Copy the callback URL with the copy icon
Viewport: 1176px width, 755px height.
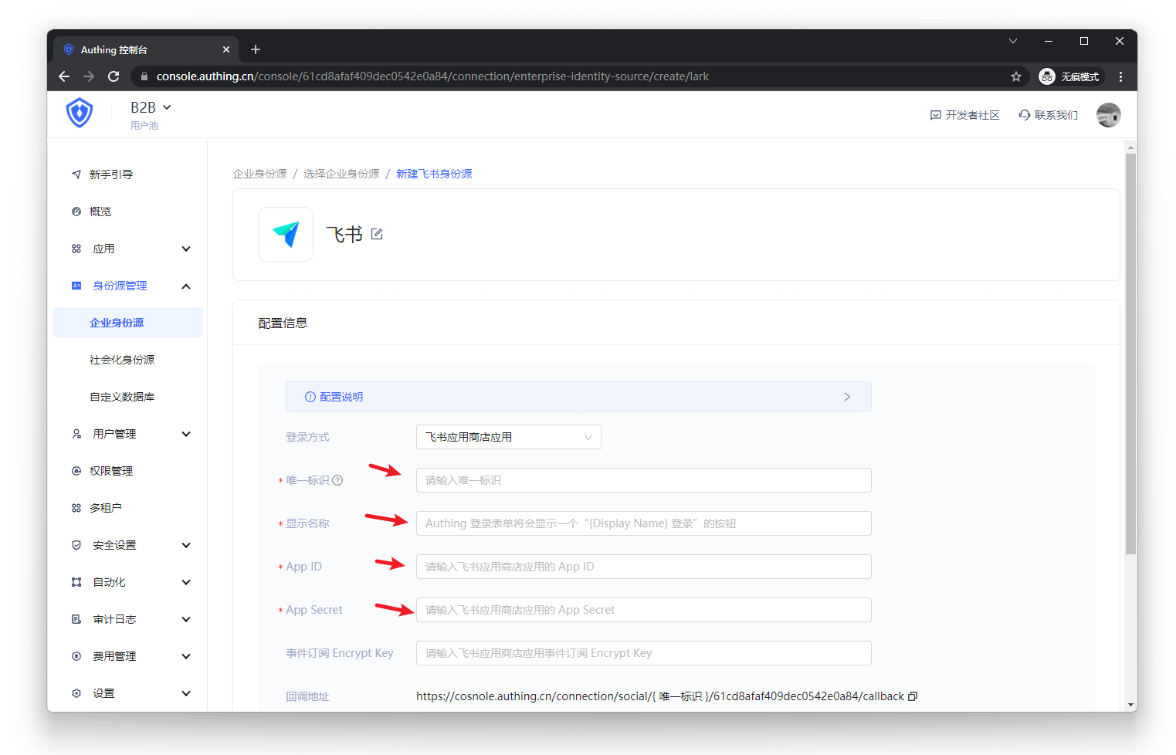point(913,696)
